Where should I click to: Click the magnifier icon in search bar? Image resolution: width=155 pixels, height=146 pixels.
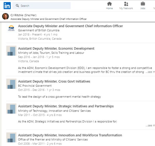(x=17, y=6)
